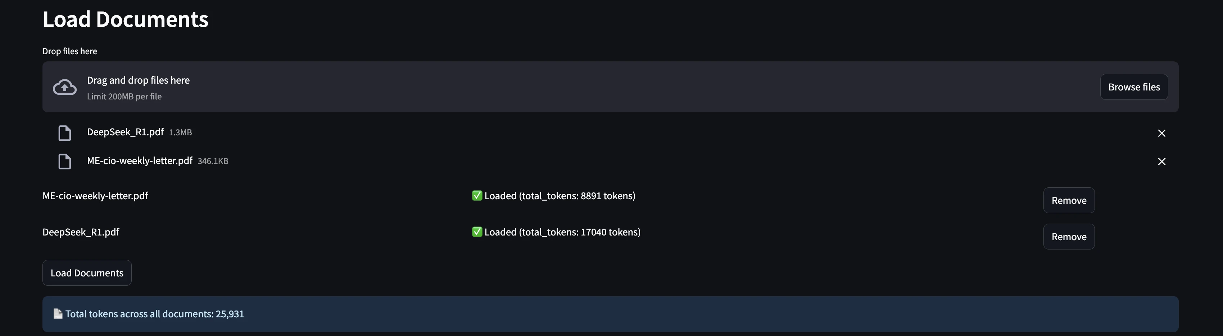Click the DeepSeek_R1.pdf loaded document label
Viewport: 1223px width, 336px height.
pyautogui.click(x=81, y=232)
